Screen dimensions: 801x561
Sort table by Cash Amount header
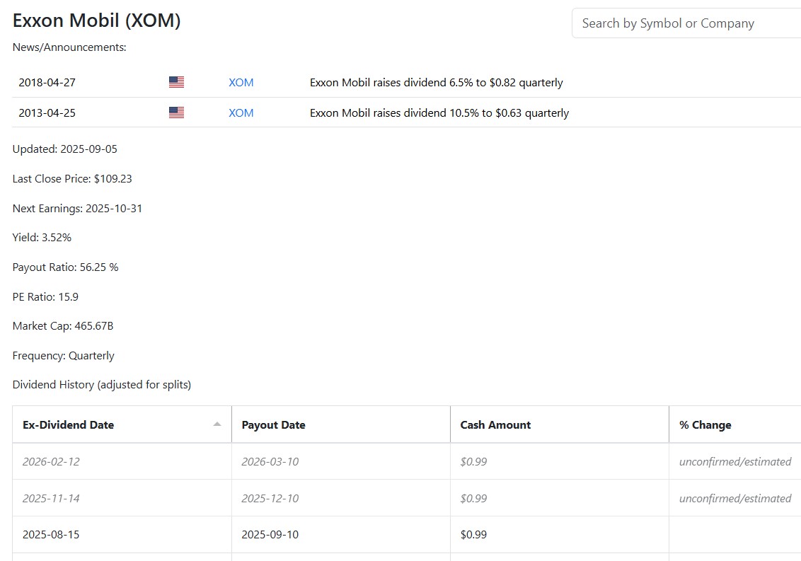(x=560, y=424)
